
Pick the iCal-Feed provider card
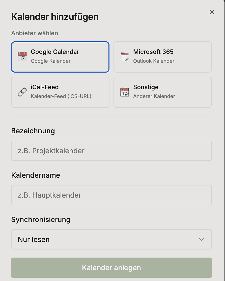coord(60,92)
